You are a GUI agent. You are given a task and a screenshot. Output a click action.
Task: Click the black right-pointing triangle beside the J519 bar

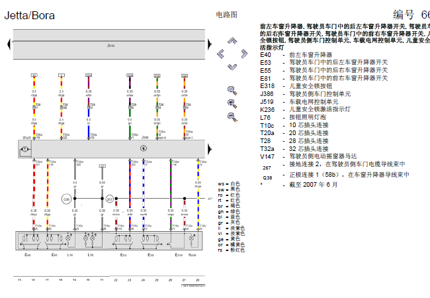[x=210, y=44]
